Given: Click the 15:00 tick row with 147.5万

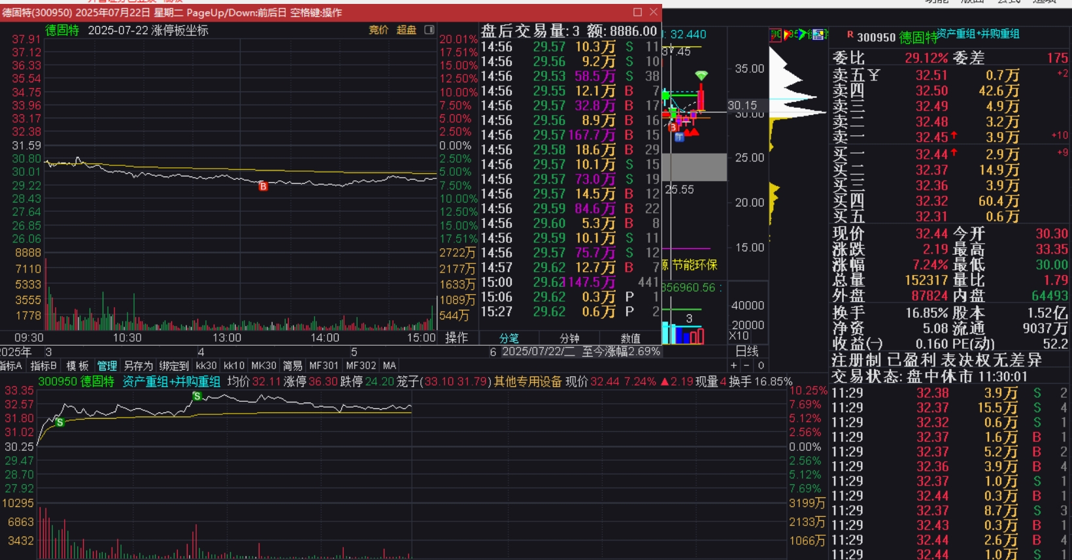Looking at the screenshot, I should (x=570, y=282).
